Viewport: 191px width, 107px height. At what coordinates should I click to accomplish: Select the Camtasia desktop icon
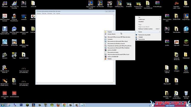click(x=5, y=56)
